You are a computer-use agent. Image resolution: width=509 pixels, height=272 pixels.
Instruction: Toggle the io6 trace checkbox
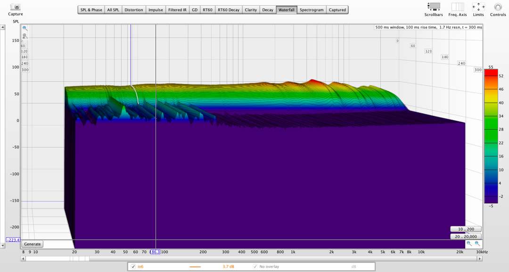133,267
